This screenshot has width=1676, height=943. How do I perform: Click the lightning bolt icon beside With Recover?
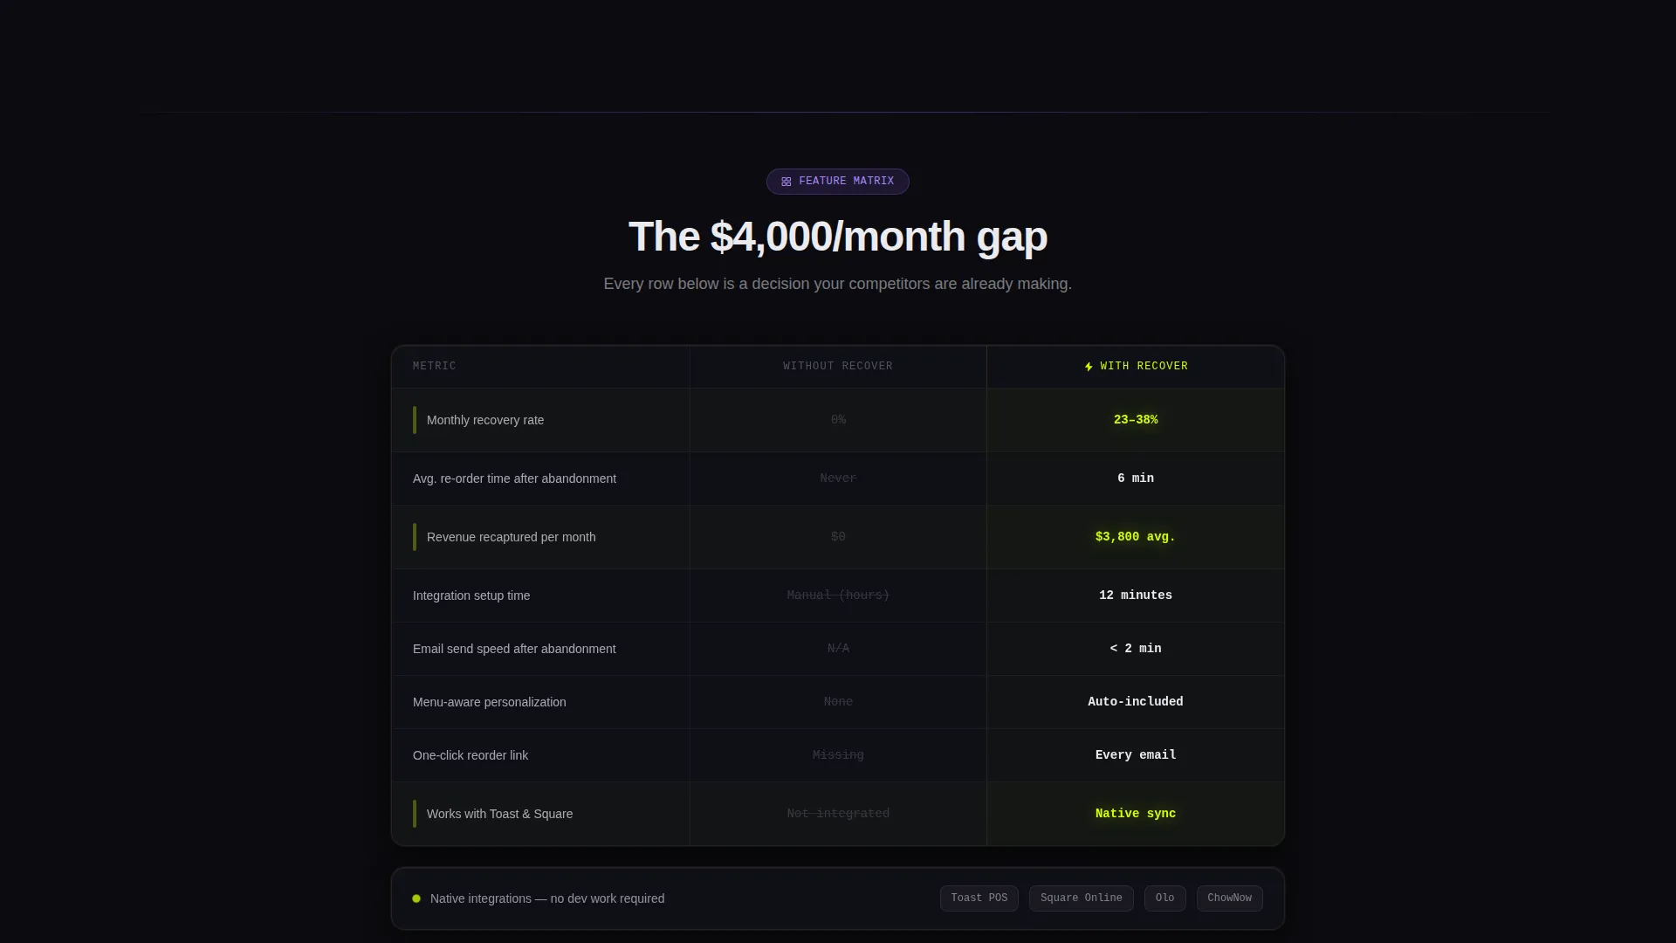click(x=1089, y=367)
